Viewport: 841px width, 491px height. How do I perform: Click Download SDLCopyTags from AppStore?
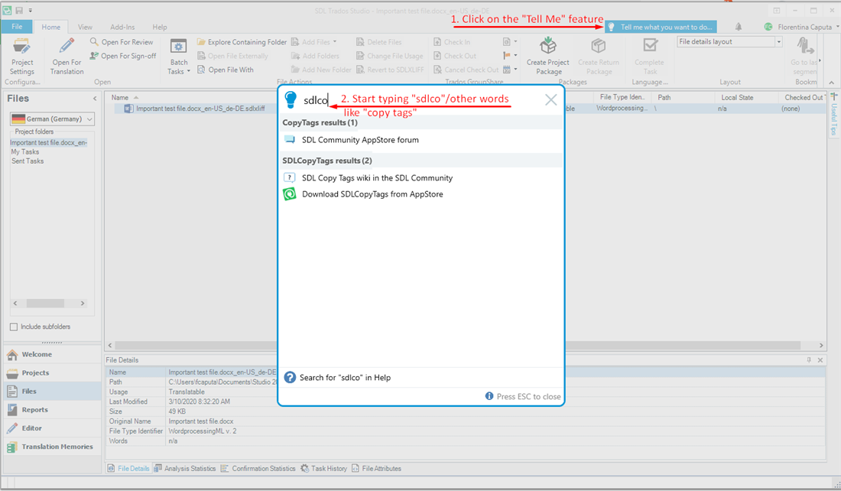tap(372, 194)
